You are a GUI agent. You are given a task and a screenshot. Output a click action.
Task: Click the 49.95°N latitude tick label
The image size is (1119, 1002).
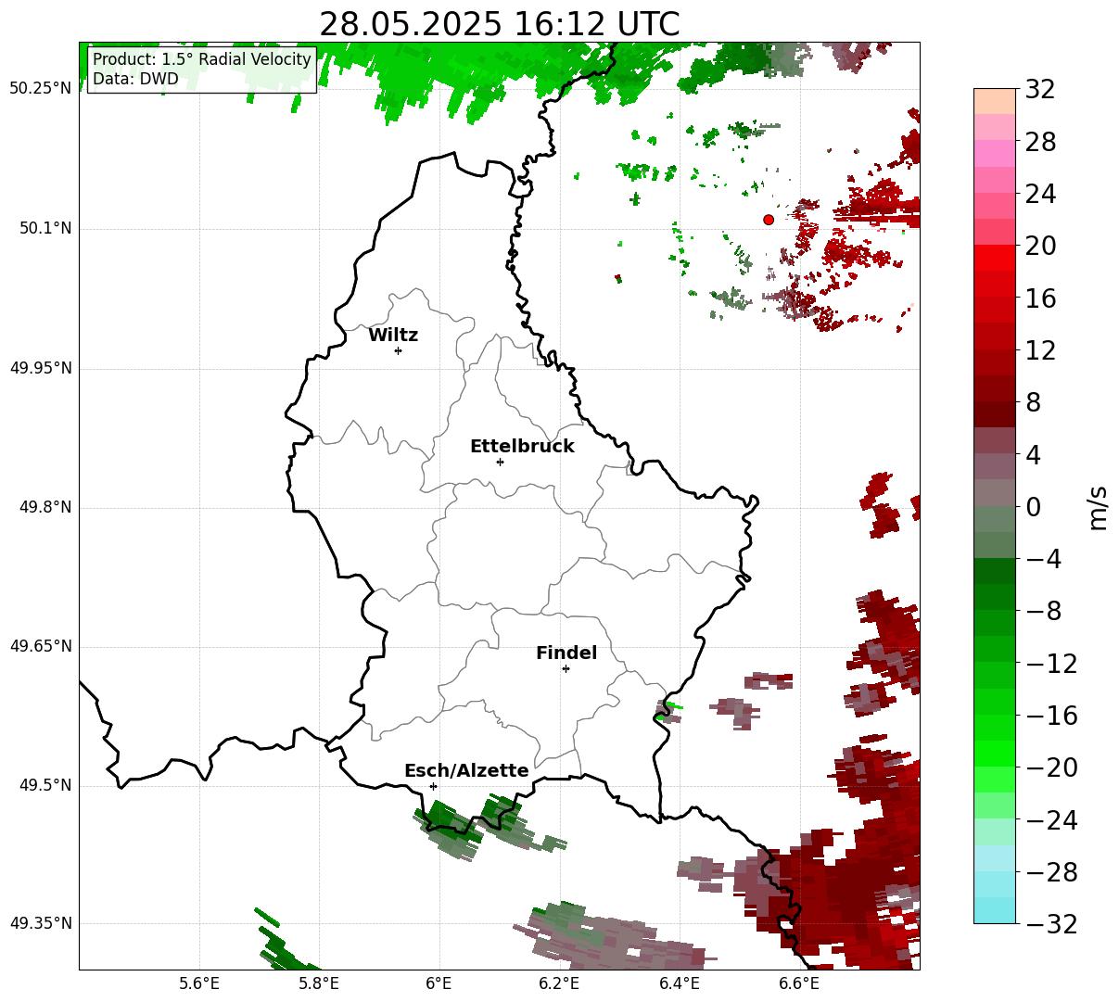[40, 368]
